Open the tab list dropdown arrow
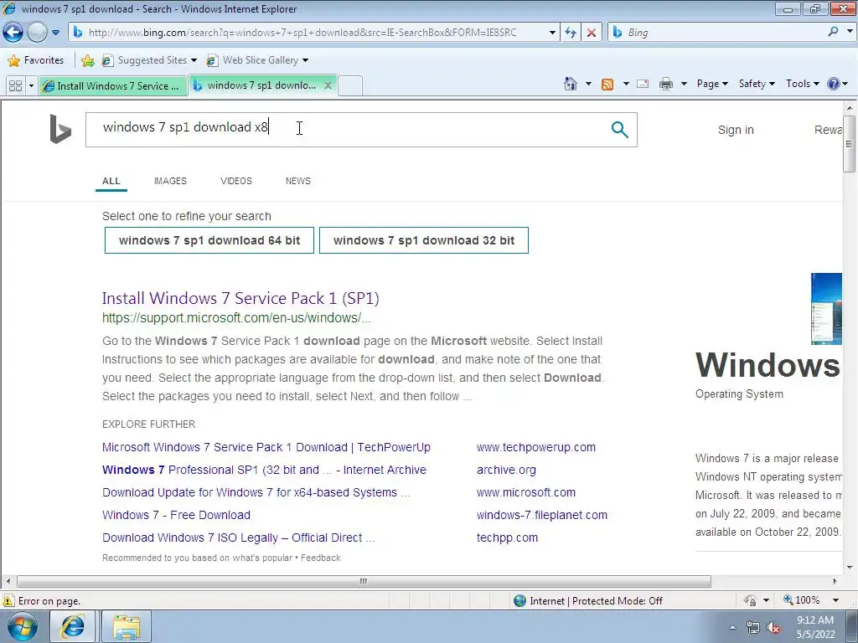858x643 pixels. pos(31,86)
